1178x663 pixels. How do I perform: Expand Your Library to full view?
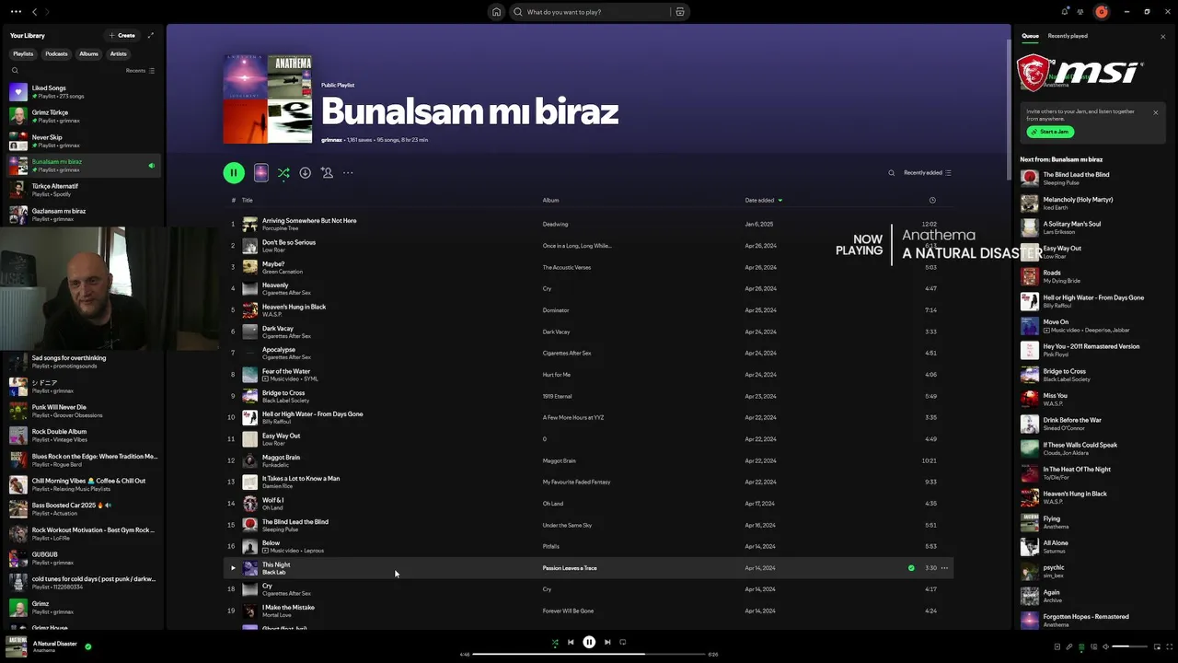click(151, 35)
